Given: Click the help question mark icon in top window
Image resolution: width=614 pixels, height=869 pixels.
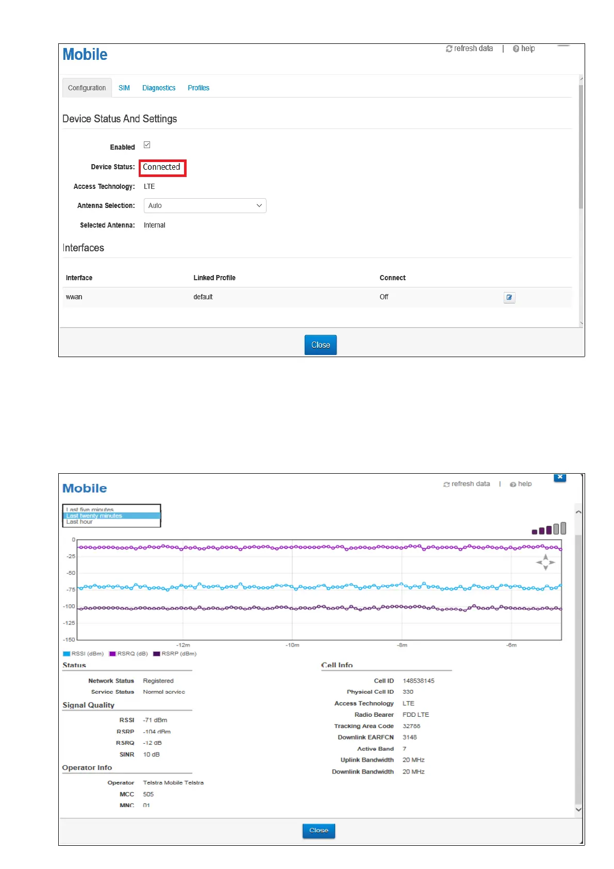Looking at the screenshot, I should (516, 49).
